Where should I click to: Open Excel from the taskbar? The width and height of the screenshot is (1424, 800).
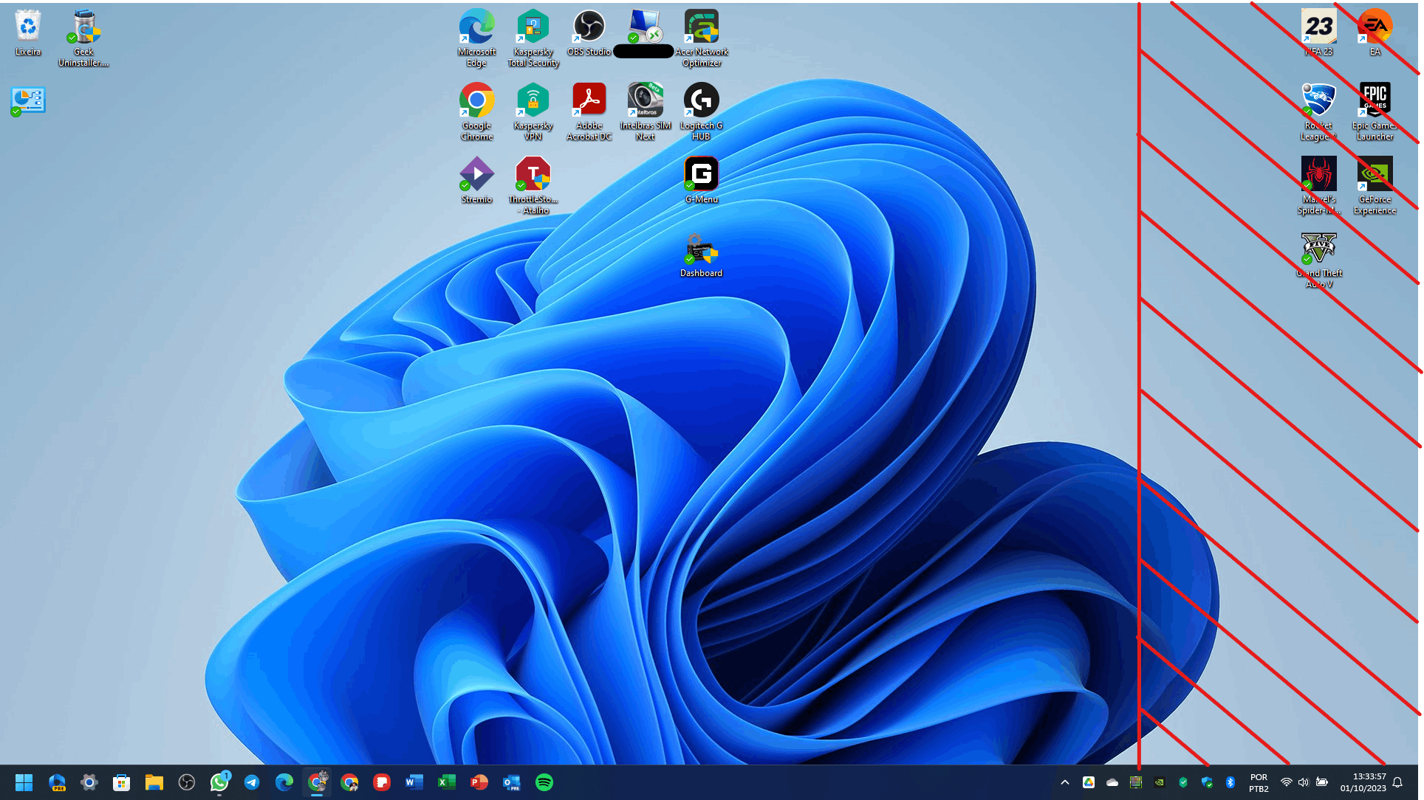click(447, 782)
